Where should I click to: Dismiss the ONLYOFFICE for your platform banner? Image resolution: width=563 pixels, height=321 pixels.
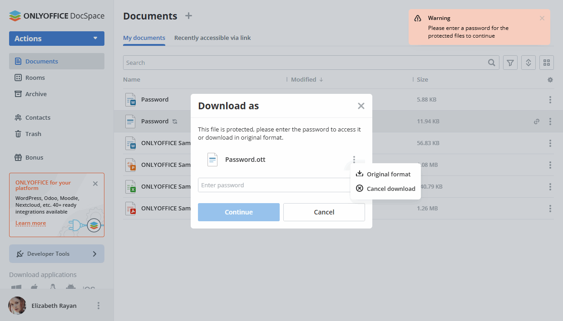point(95,184)
